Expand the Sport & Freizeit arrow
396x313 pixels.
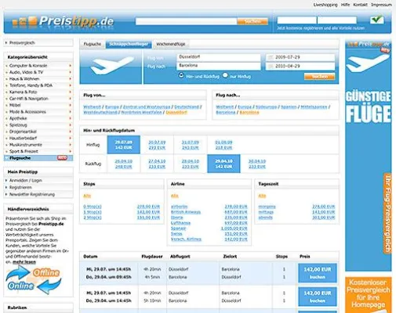click(x=70, y=151)
